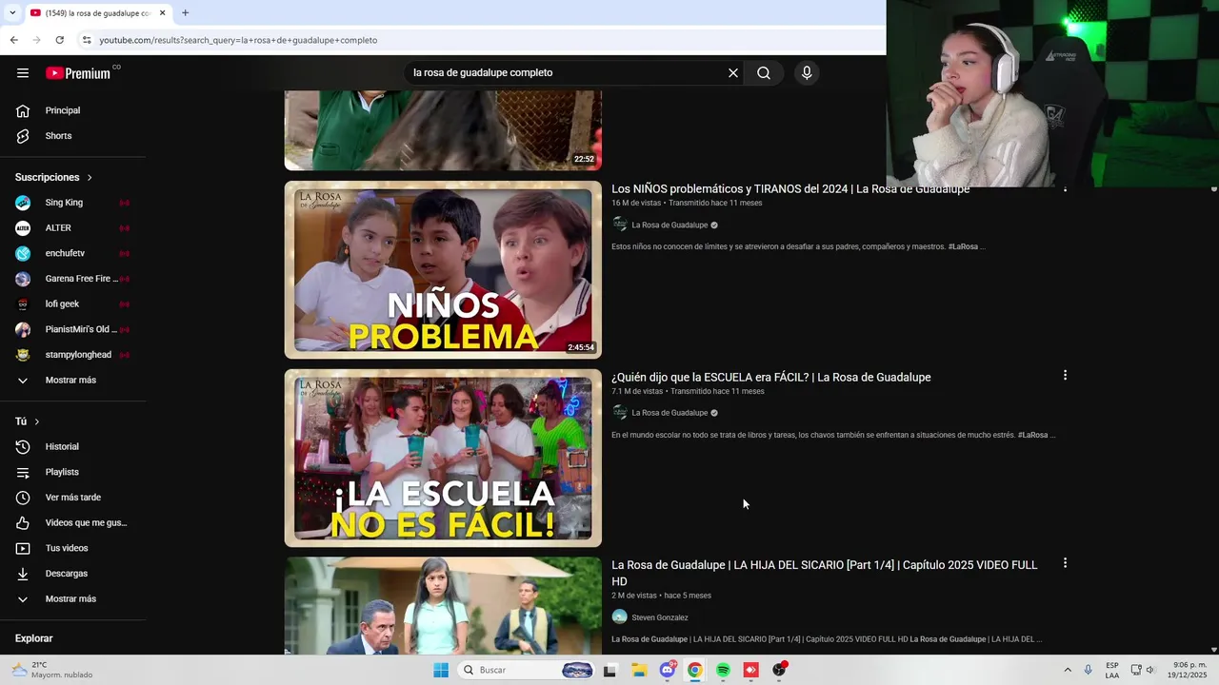Play the LA ESCUELA NO ES FÁCIL thumbnail
The width and height of the screenshot is (1219, 685).
pyautogui.click(x=443, y=458)
